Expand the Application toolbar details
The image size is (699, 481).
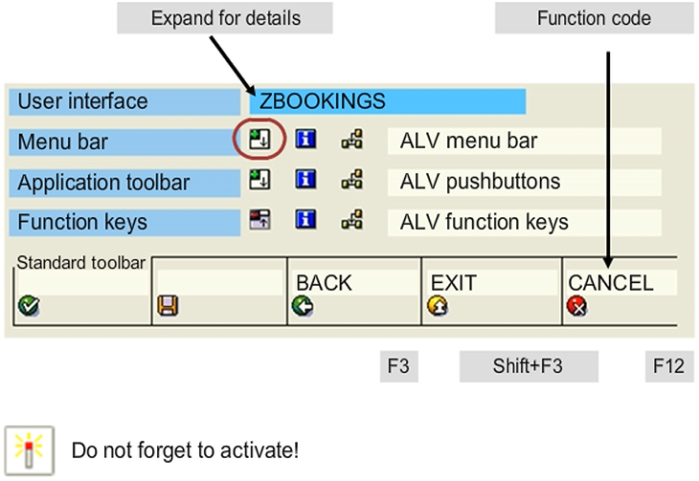pyautogui.click(x=259, y=181)
